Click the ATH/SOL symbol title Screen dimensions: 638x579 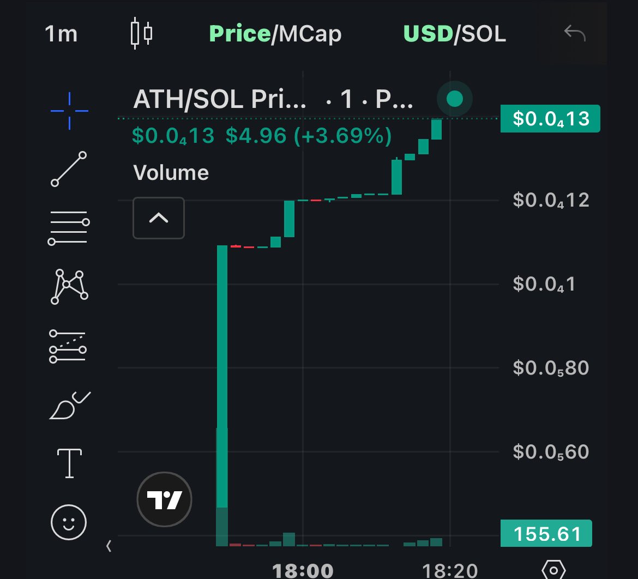pyautogui.click(x=220, y=99)
